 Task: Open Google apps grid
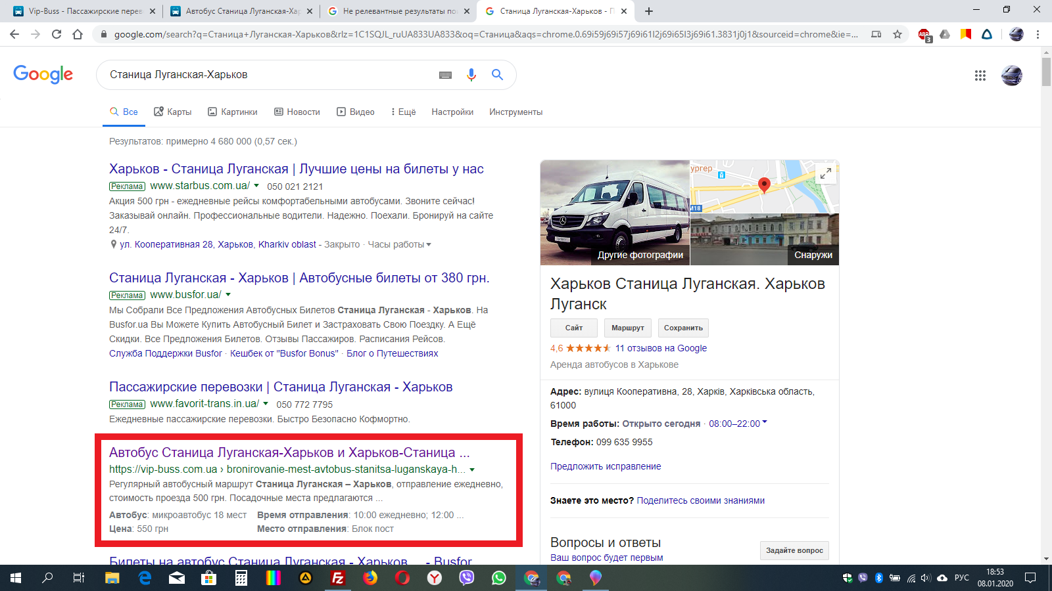coord(980,76)
